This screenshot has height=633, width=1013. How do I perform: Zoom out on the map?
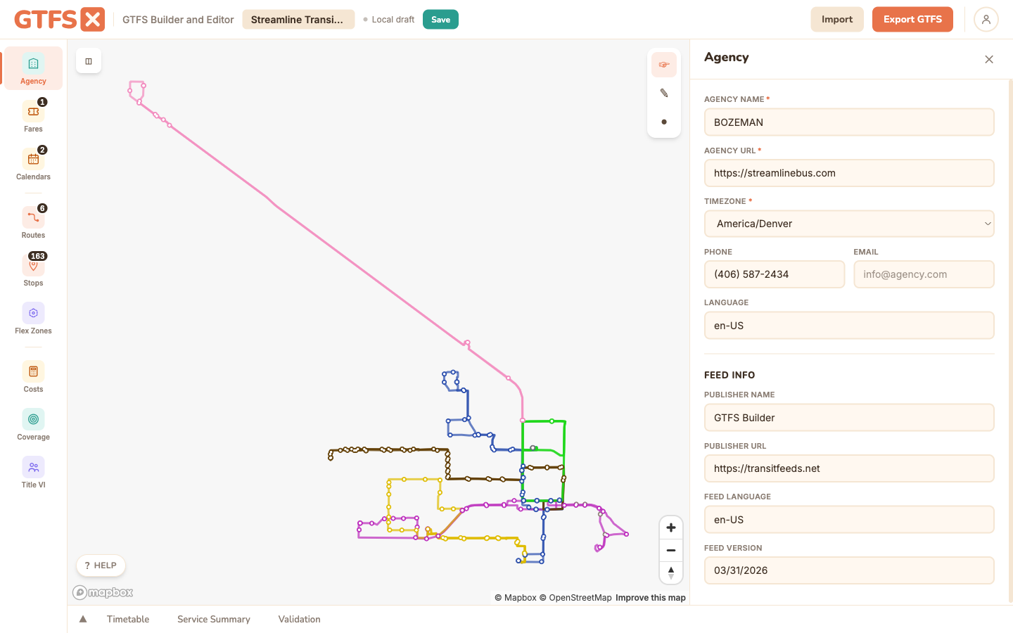[x=671, y=550]
